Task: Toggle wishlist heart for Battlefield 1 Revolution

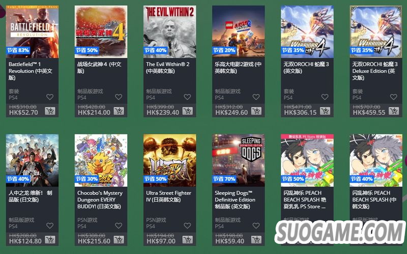Action: pyautogui.click(x=50, y=97)
